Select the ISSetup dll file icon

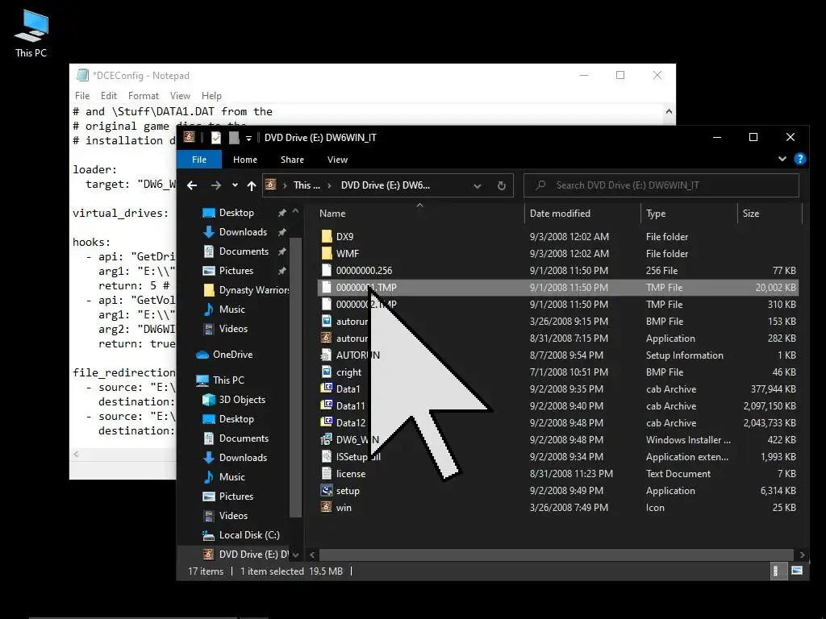click(x=327, y=456)
